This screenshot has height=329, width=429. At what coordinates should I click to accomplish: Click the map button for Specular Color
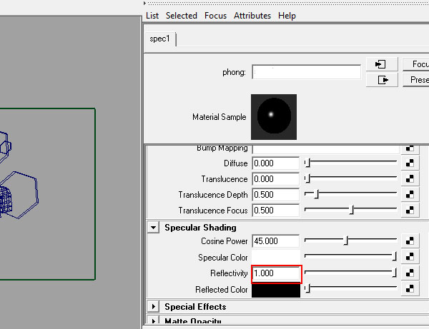(x=410, y=257)
